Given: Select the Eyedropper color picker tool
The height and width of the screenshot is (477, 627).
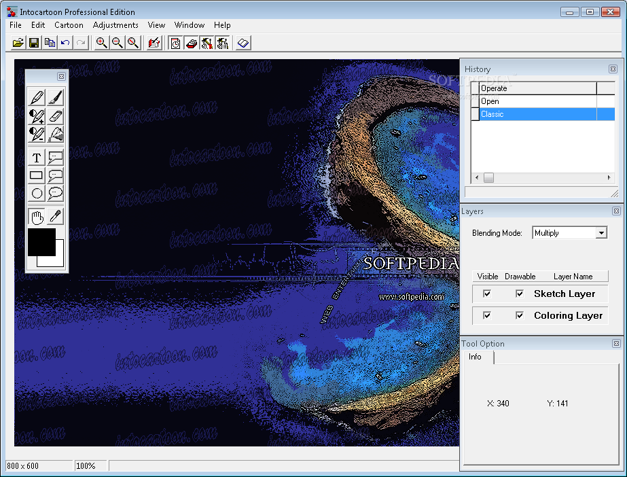Looking at the screenshot, I should [55, 217].
